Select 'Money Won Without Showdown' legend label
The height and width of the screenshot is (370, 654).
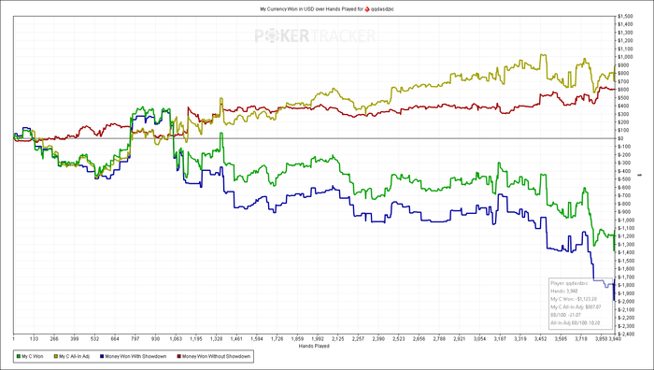coord(216,357)
